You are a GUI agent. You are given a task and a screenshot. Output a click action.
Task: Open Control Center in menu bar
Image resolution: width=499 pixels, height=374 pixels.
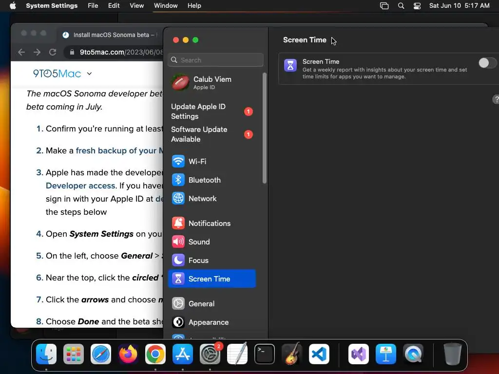(x=417, y=6)
